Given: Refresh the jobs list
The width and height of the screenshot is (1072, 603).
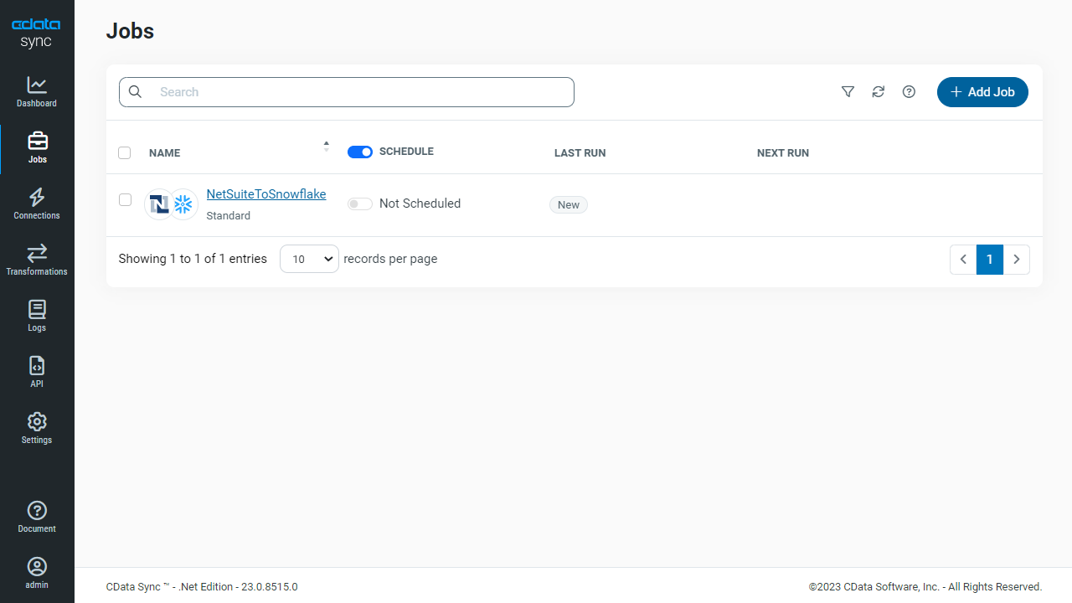Looking at the screenshot, I should click(878, 92).
